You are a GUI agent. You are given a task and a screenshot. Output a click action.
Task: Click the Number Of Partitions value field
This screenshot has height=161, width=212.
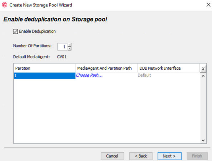pyautogui.click(x=62, y=47)
